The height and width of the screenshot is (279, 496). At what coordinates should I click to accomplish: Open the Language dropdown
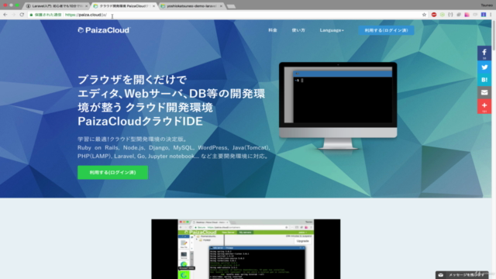[332, 30]
